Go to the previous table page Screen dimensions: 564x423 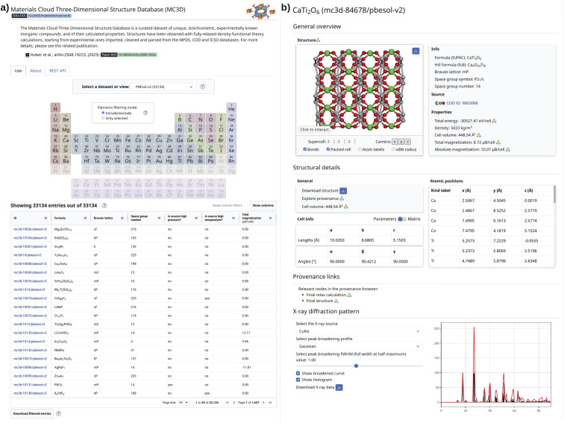pos(234,403)
